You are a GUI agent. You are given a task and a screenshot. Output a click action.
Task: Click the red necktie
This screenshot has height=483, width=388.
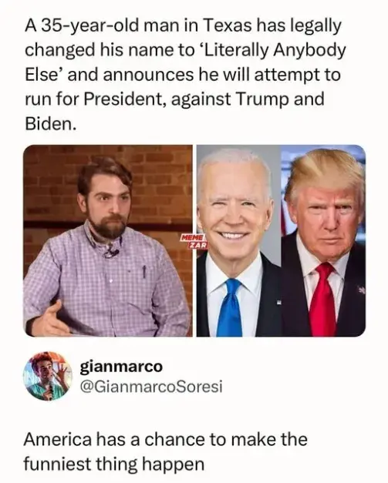(322, 300)
